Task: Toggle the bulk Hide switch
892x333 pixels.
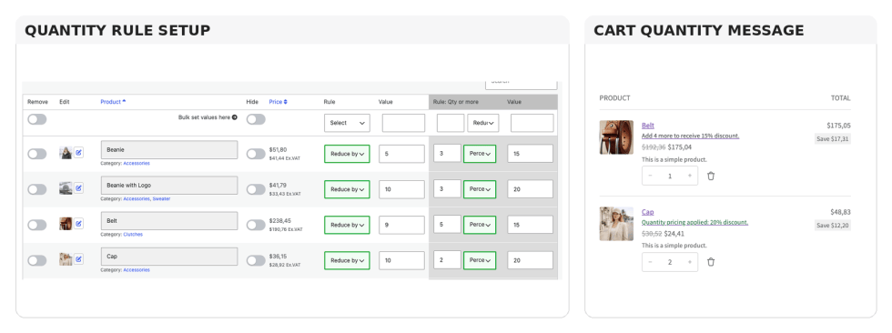Action: tap(256, 119)
